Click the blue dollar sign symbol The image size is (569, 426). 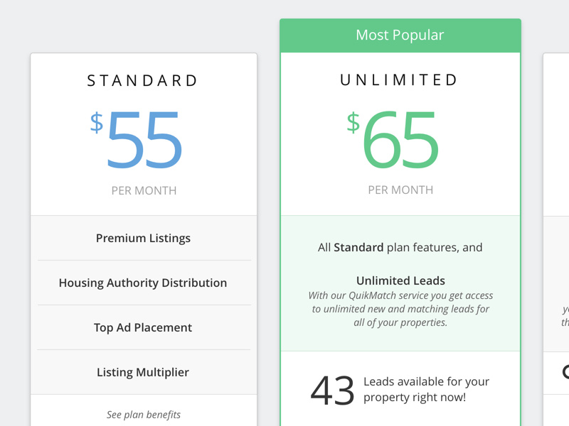pos(97,123)
